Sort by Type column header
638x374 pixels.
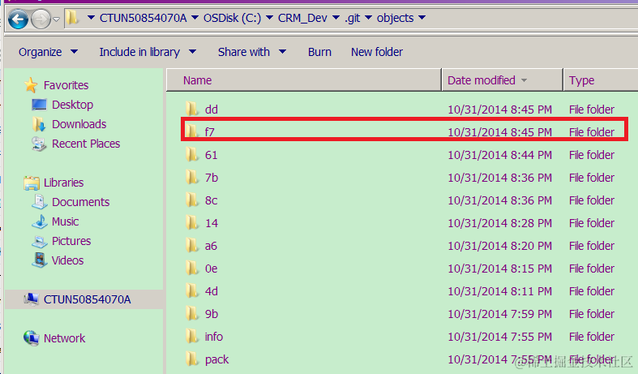click(x=601, y=80)
